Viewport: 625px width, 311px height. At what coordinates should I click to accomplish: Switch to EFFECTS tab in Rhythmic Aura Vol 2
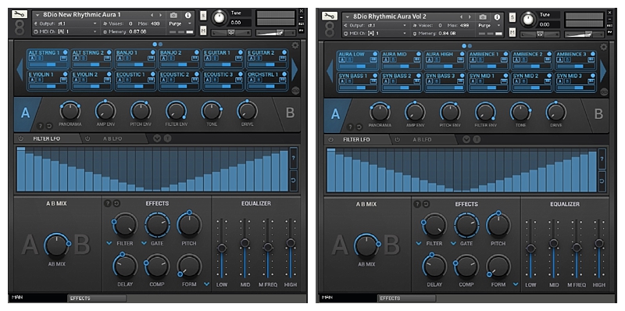[x=406, y=298]
